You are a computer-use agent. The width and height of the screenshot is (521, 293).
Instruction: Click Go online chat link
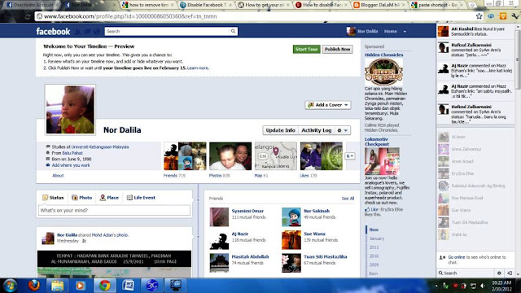(456, 257)
